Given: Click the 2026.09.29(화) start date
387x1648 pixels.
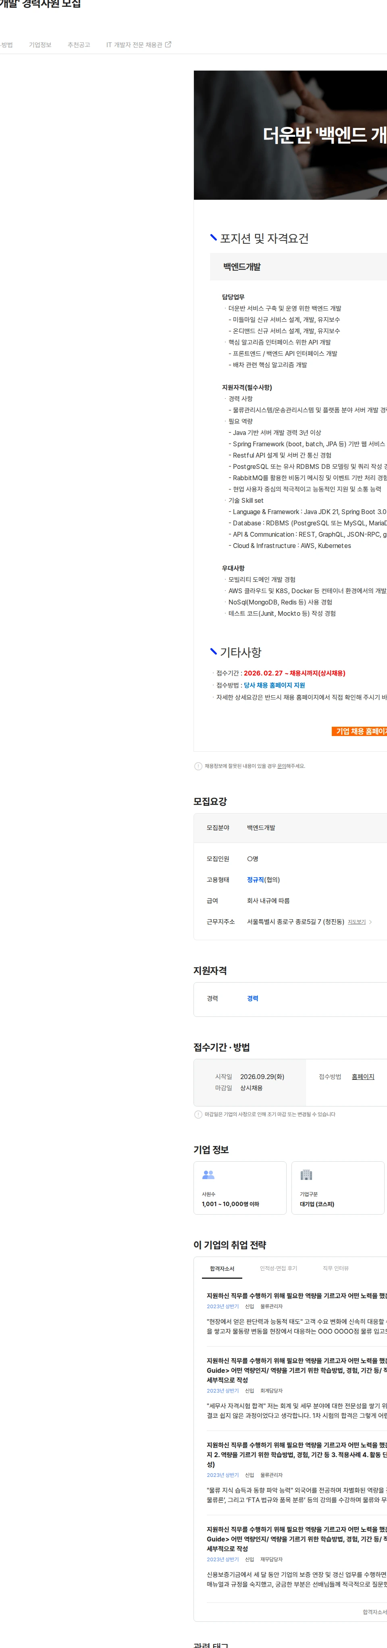Looking at the screenshot, I should coord(262,1077).
